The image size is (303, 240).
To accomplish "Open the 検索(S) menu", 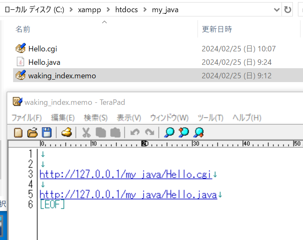I will (96, 117).
